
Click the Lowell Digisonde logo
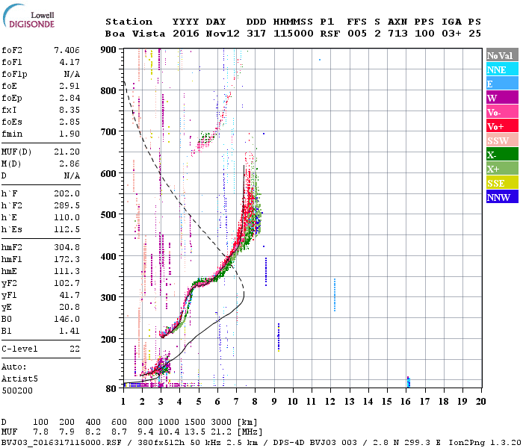pyautogui.click(x=29, y=16)
